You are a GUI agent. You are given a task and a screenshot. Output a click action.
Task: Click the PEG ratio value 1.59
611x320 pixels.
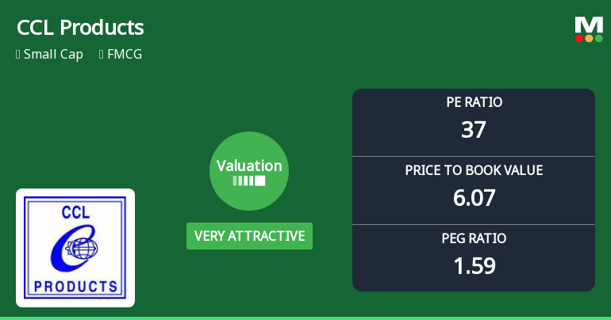click(x=474, y=265)
